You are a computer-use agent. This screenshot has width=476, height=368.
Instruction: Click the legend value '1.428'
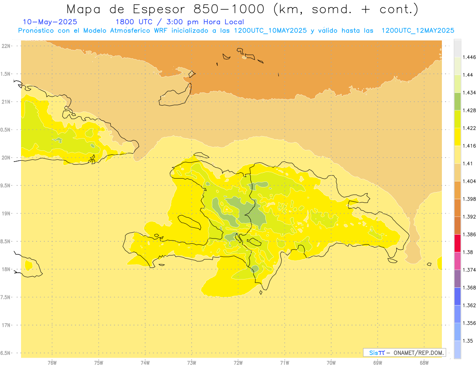(x=469, y=110)
